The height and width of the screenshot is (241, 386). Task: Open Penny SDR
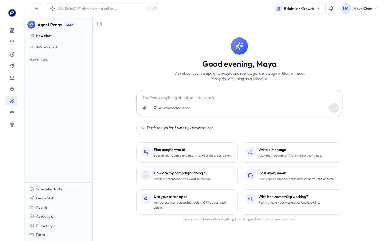coord(58,198)
